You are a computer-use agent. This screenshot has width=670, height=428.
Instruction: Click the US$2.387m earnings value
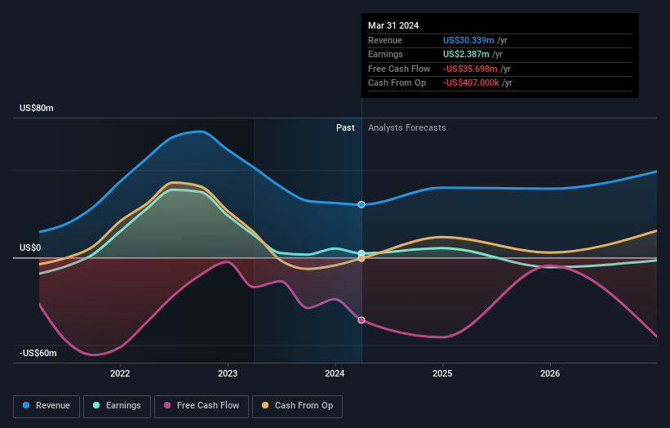point(466,54)
